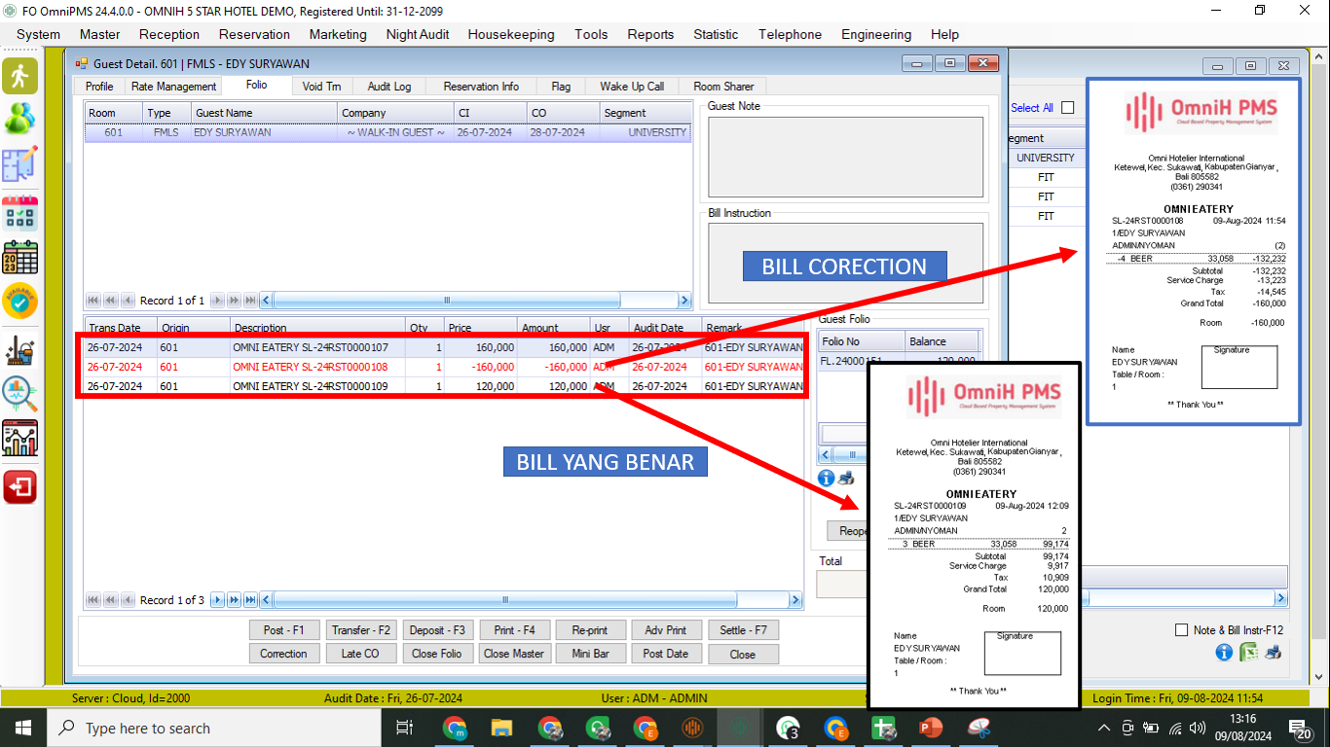Open the Night Audit menu

click(417, 34)
